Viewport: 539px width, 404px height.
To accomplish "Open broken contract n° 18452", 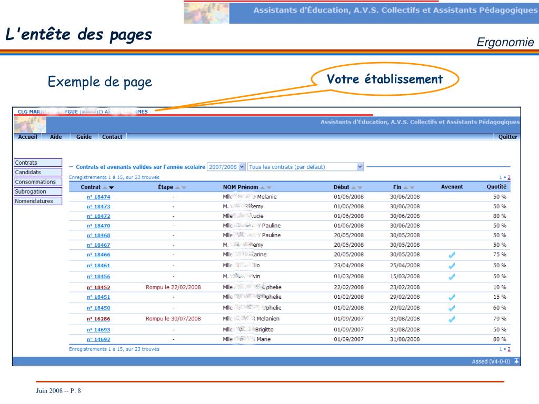I will click(x=98, y=288).
